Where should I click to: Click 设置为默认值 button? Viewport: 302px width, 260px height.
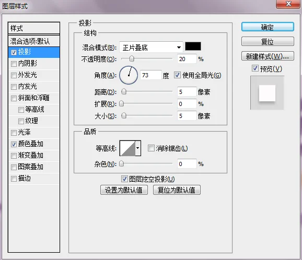124,190
